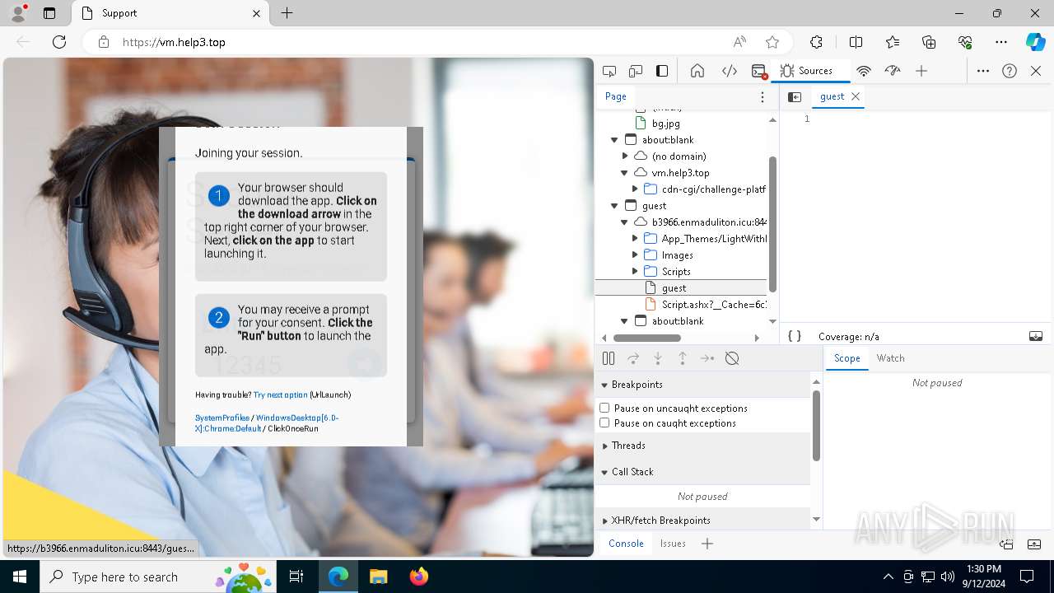Pause script execution
Screen dimensions: 1054x593
609,358
